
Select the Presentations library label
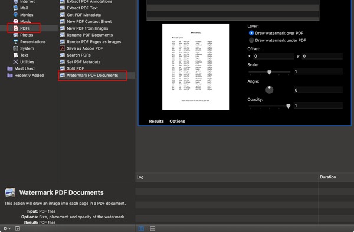click(32, 42)
